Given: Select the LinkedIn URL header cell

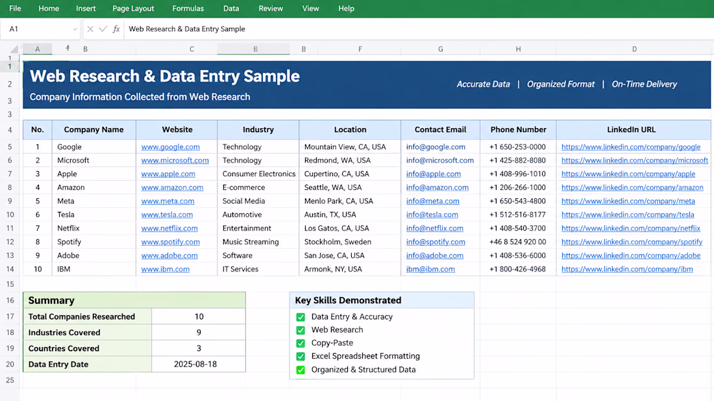Looking at the screenshot, I should click(x=634, y=130).
